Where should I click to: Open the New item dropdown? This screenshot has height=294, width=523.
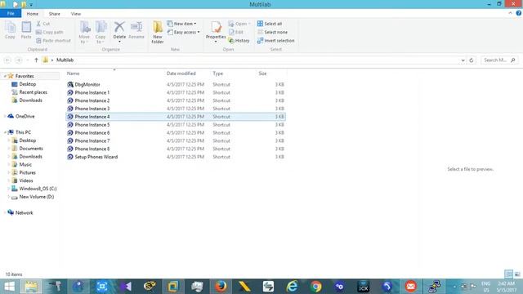(181, 24)
